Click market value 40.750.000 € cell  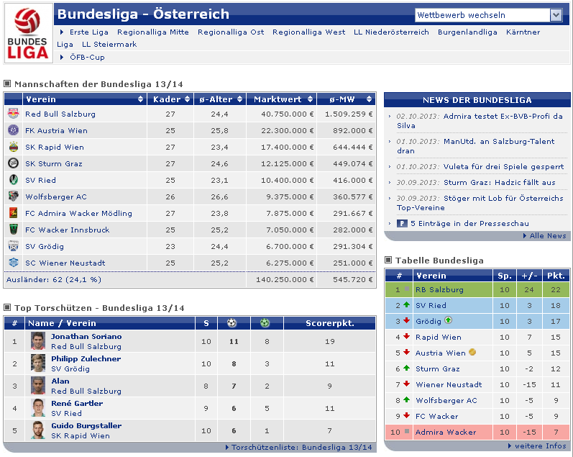pos(281,114)
